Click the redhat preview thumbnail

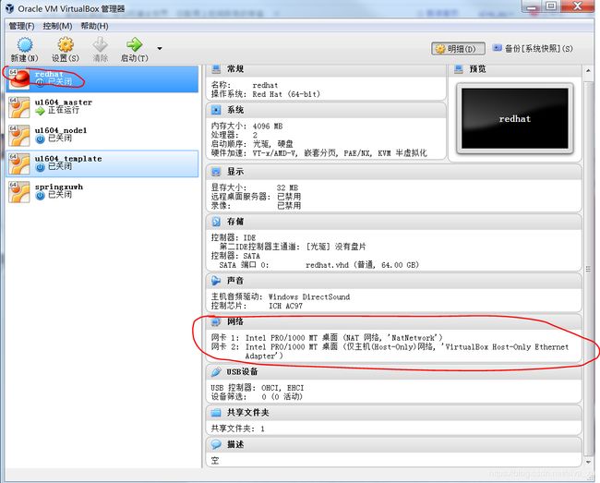[515, 118]
